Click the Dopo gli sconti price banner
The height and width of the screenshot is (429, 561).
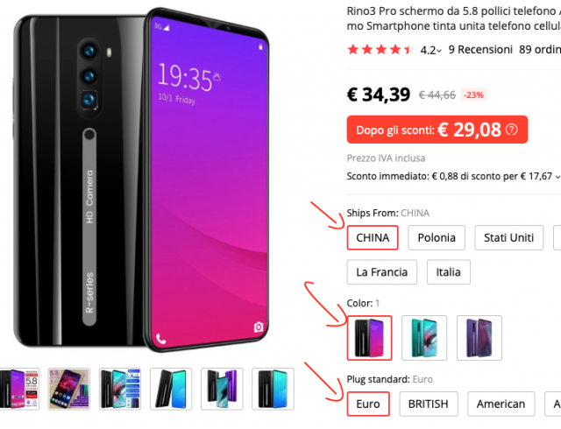tap(437, 130)
